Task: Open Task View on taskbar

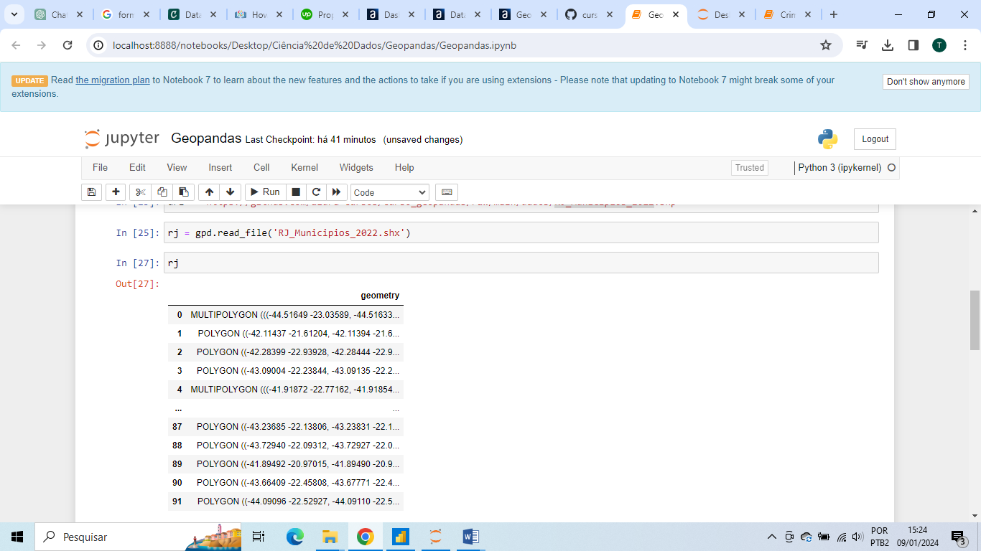Action: [x=259, y=537]
